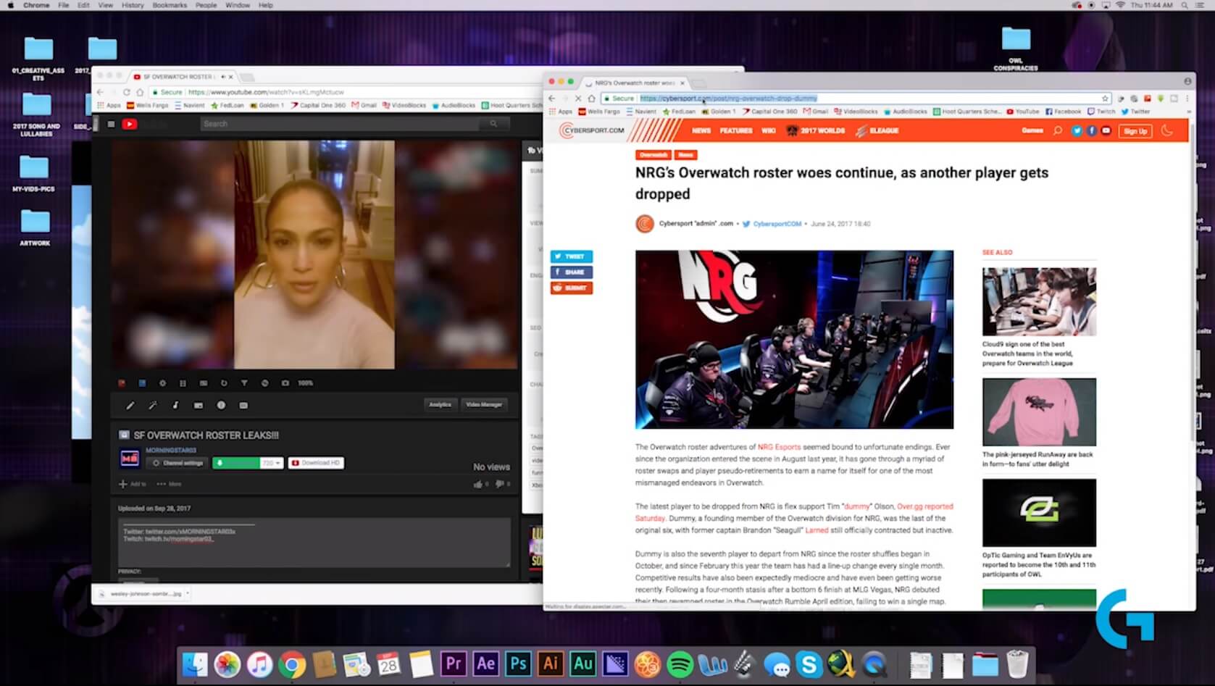
Task: Bookmark this page with the star icon
Action: point(1105,99)
